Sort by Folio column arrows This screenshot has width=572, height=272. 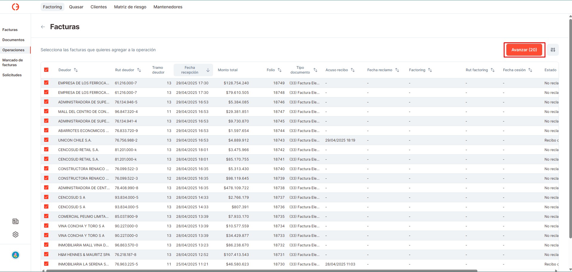pos(280,70)
